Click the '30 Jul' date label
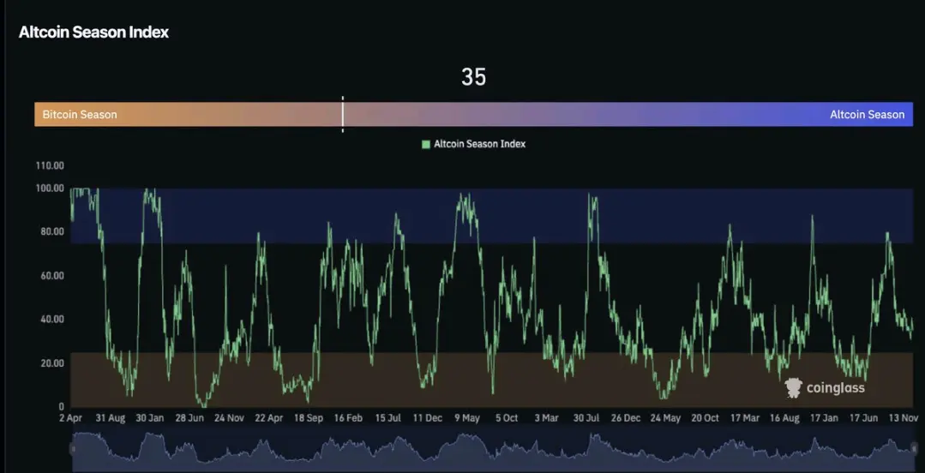Image resolution: width=925 pixels, height=473 pixels. (x=586, y=418)
